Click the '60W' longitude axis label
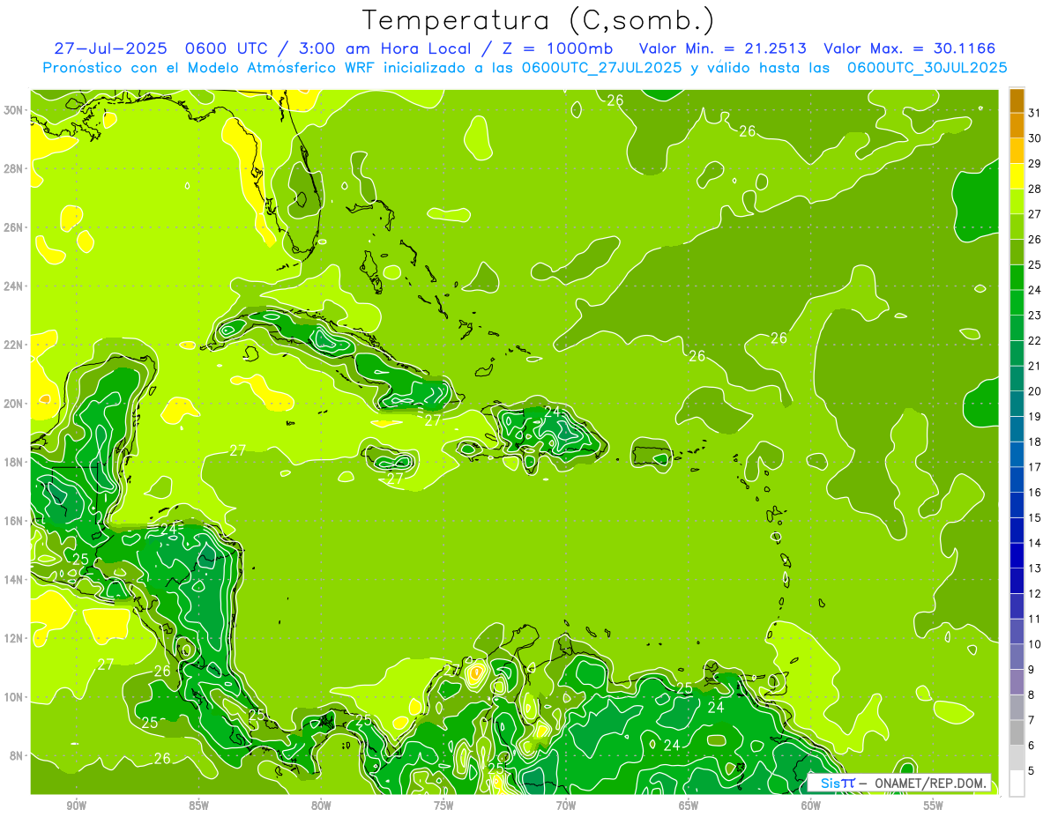The width and height of the screenshot is (1058, 817). coord(811,806)
